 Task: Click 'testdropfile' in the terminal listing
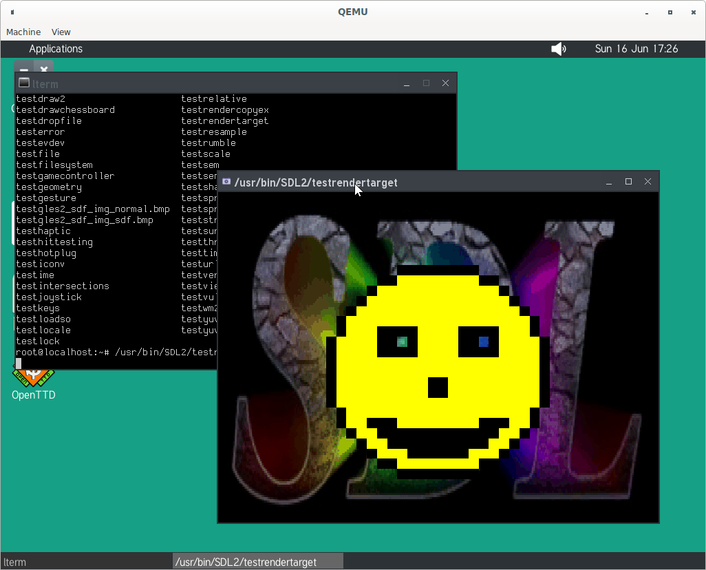(49, 120)
